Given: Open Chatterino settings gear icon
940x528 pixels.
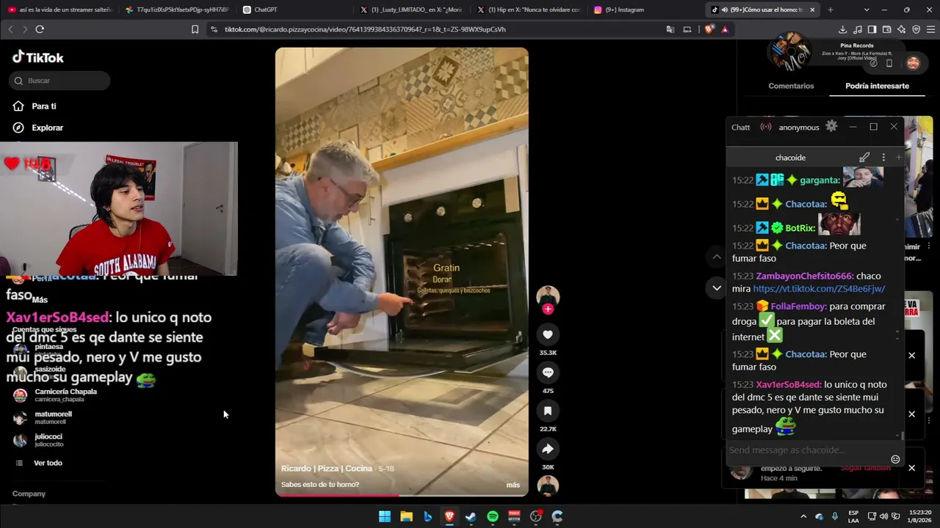Looking at the screenshot, I should [831, 126].
